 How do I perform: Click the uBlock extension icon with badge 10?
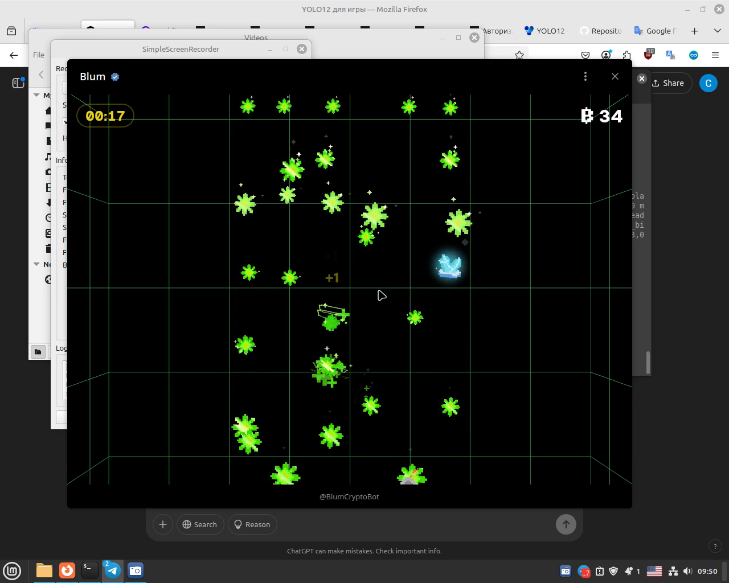click(649, 55)
